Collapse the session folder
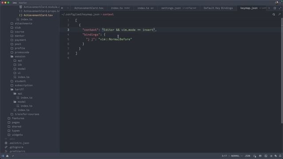This screenshot has width=283, height=159. 20,57
